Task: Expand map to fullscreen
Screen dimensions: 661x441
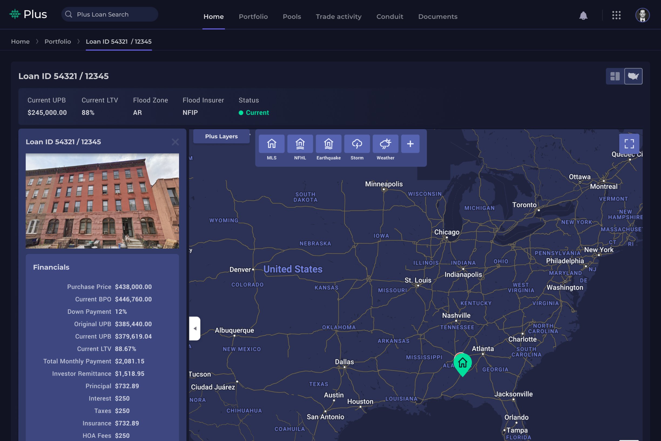Action: click(629, 144)
